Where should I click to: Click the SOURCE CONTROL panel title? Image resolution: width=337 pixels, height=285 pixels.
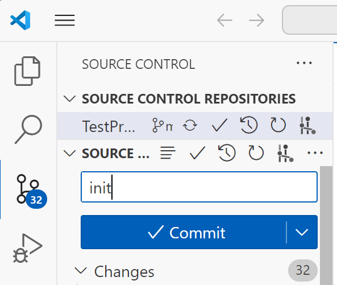pos(139,64)
